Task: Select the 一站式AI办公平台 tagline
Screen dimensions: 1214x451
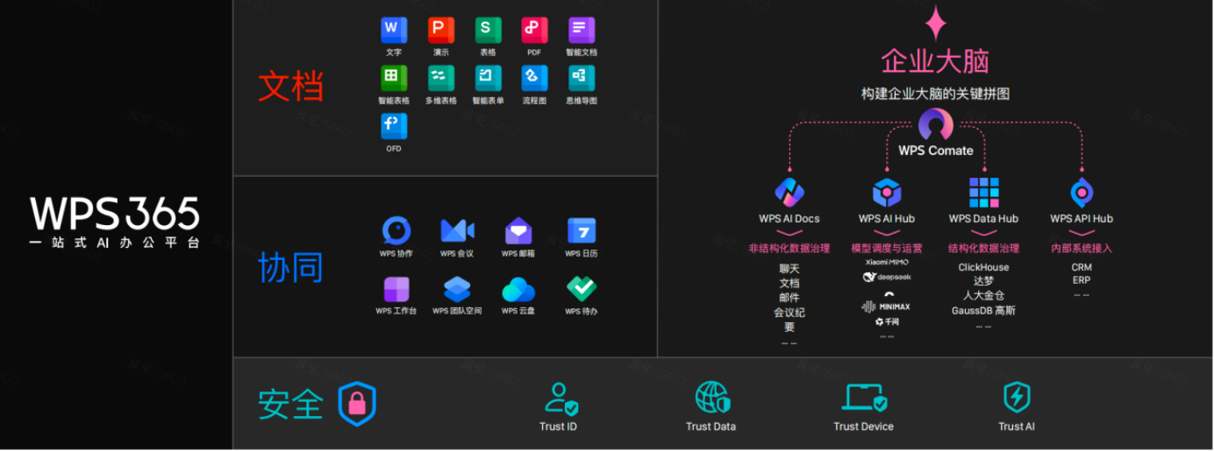Action: [x=115, y=243]
